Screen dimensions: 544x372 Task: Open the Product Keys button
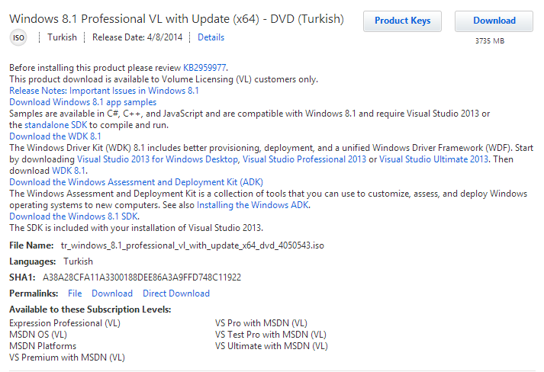click(x=402, y=21)
